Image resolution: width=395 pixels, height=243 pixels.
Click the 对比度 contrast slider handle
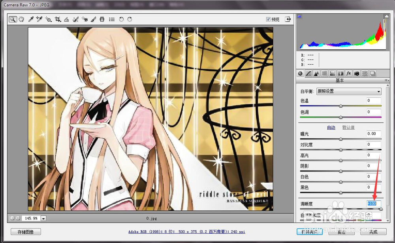point(340,150)
